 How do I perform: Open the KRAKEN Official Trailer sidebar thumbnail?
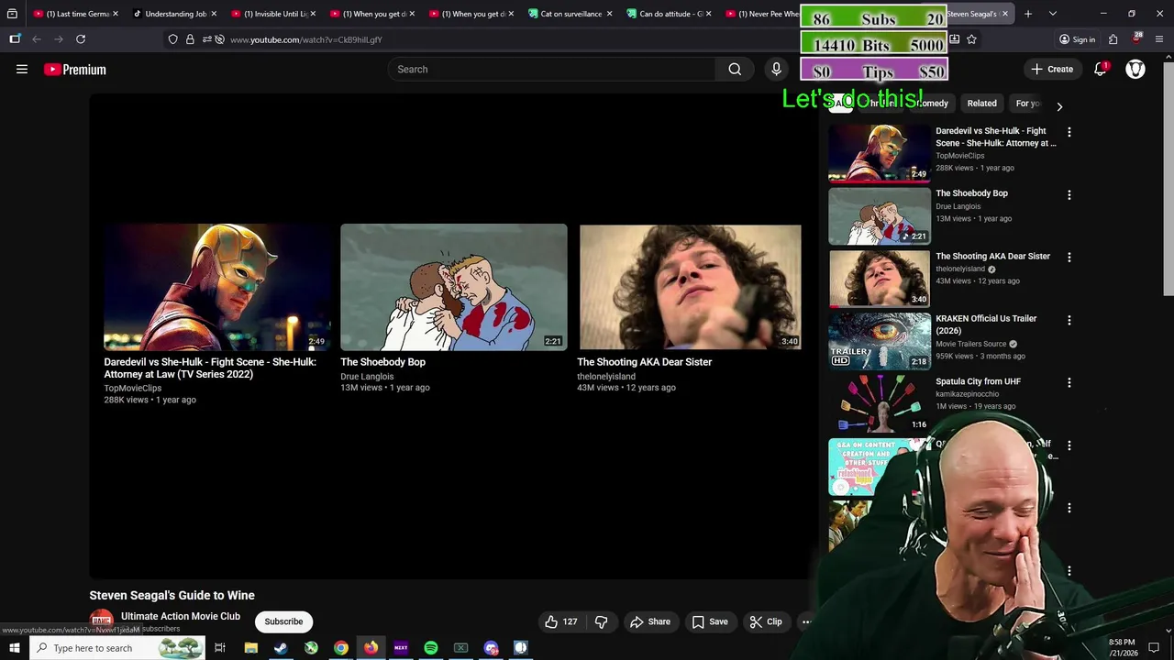tap(880, 340)
